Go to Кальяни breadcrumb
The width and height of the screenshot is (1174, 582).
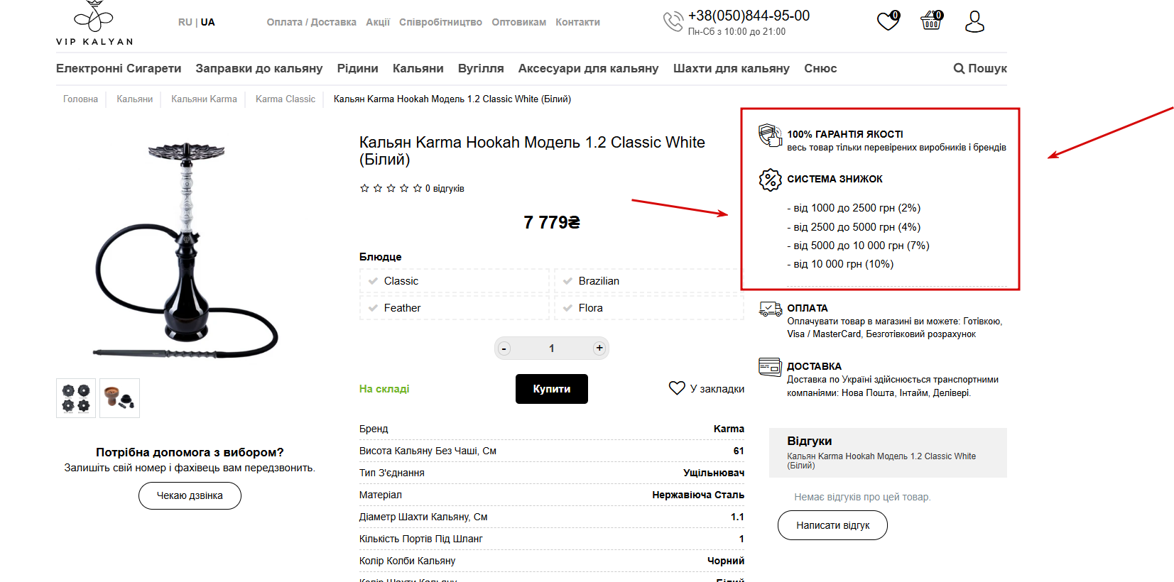click(x=135, y=99)
